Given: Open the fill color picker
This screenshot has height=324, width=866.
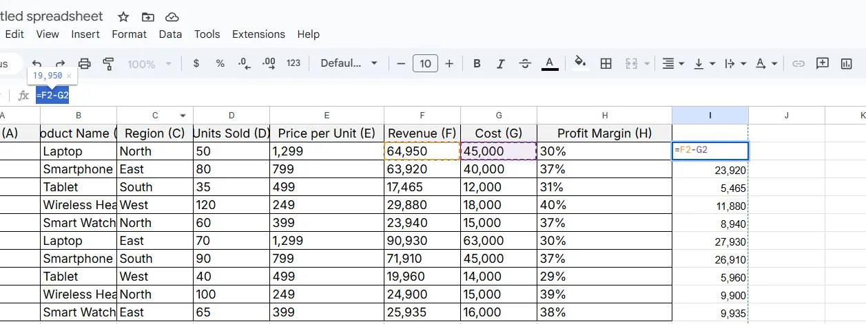Looking at the screenshot, I should [x=580, y=63].
